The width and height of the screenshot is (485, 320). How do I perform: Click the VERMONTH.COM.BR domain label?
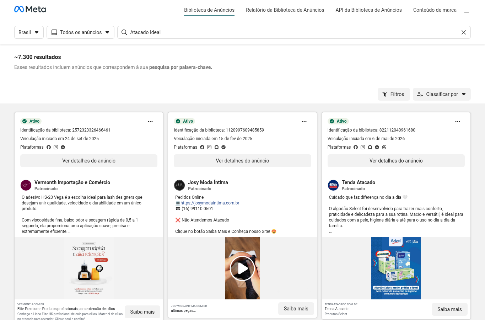pyautogui.click(x=31, y=304)
